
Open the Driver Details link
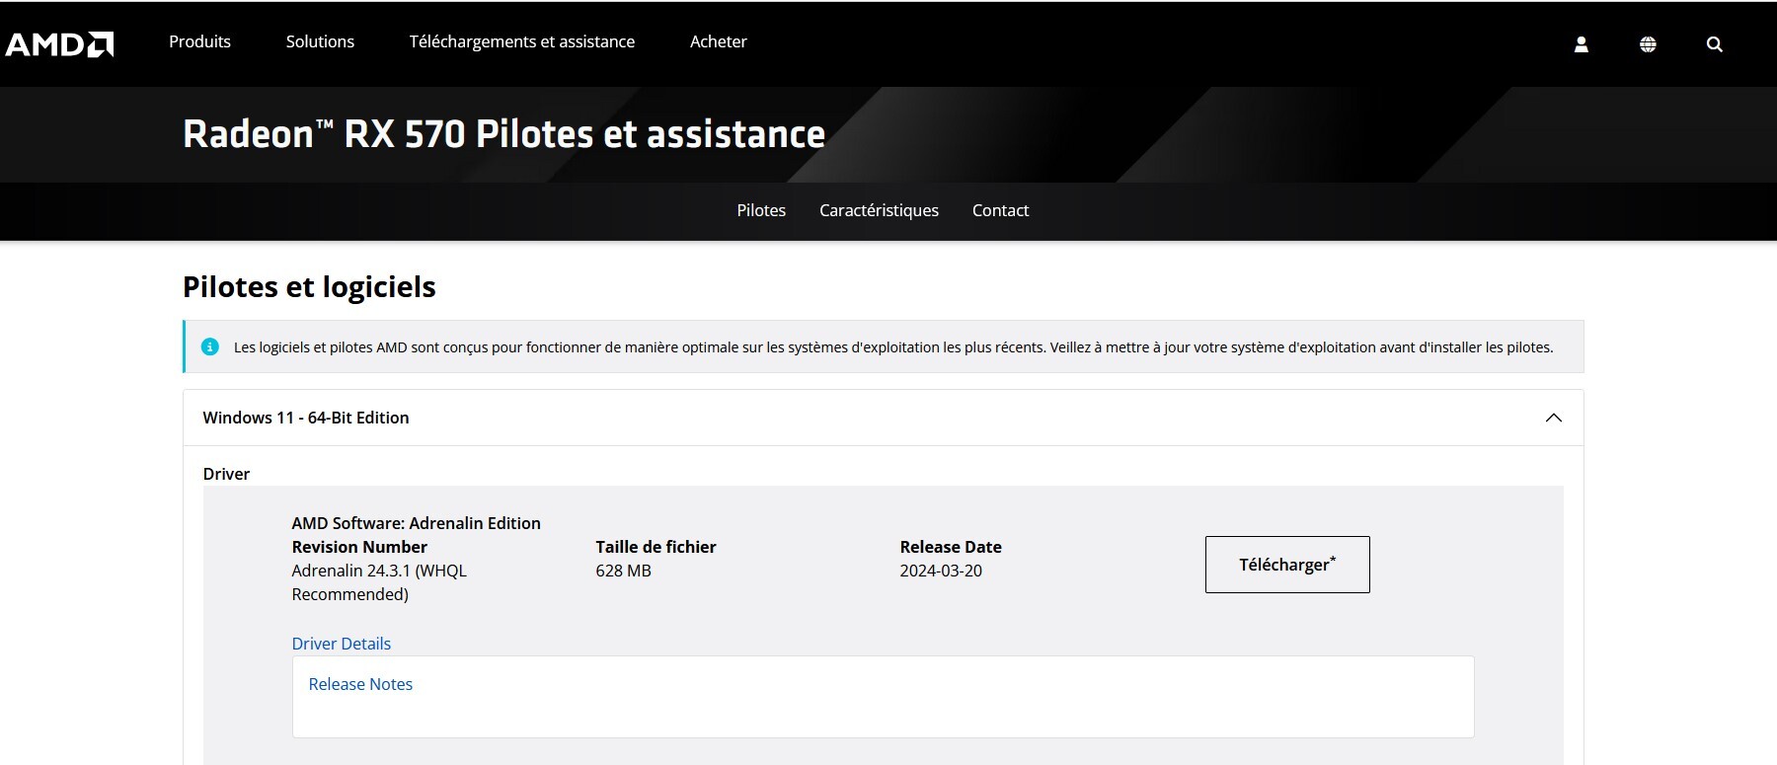pyautogui.click(x=341, y=644)
